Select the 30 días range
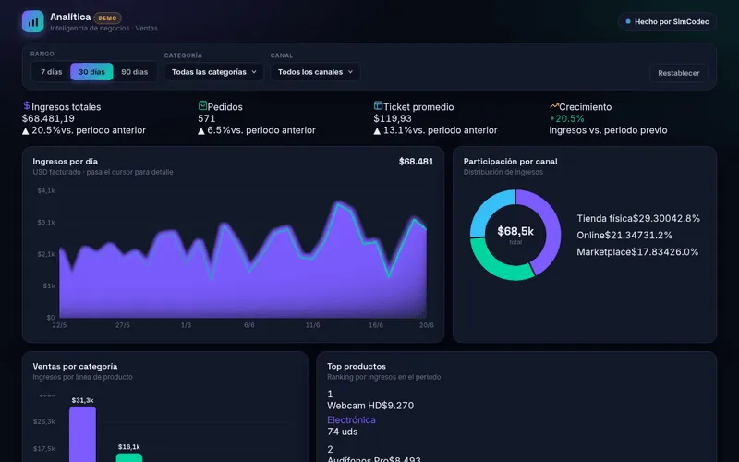Screen dimensions: 739x462 click(91, 72)
